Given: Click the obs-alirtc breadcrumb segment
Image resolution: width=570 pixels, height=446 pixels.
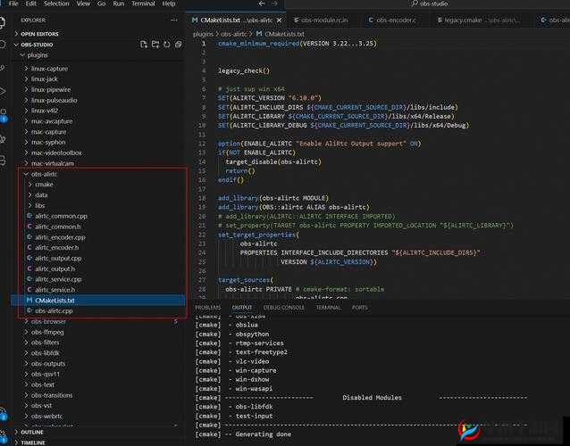Looking at the screenshot, I should (x=234, y=34).
